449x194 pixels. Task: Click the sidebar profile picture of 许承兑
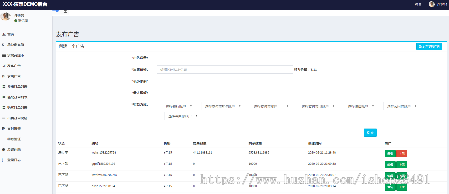pyautogui.click(x=5, y=16)
